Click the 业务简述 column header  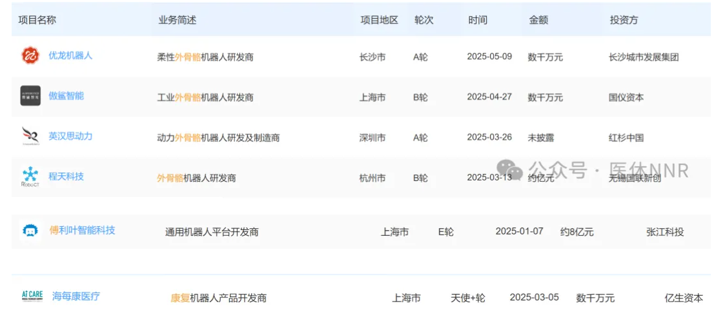pyautogui.click(x=177, y=20)
